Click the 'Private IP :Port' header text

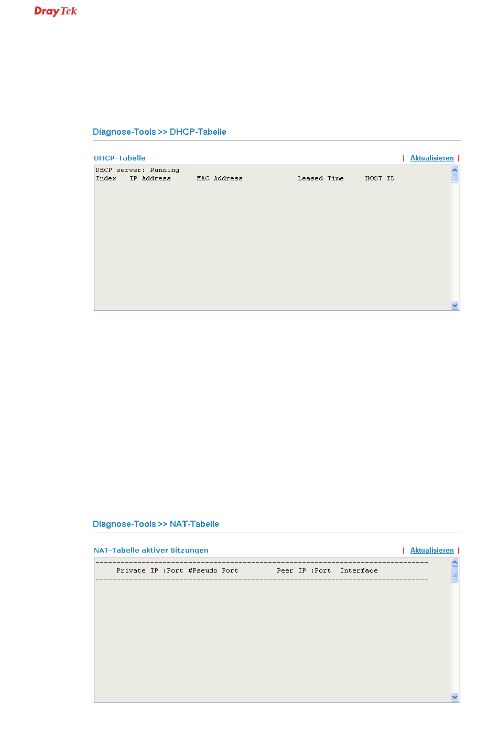[150, 570]
